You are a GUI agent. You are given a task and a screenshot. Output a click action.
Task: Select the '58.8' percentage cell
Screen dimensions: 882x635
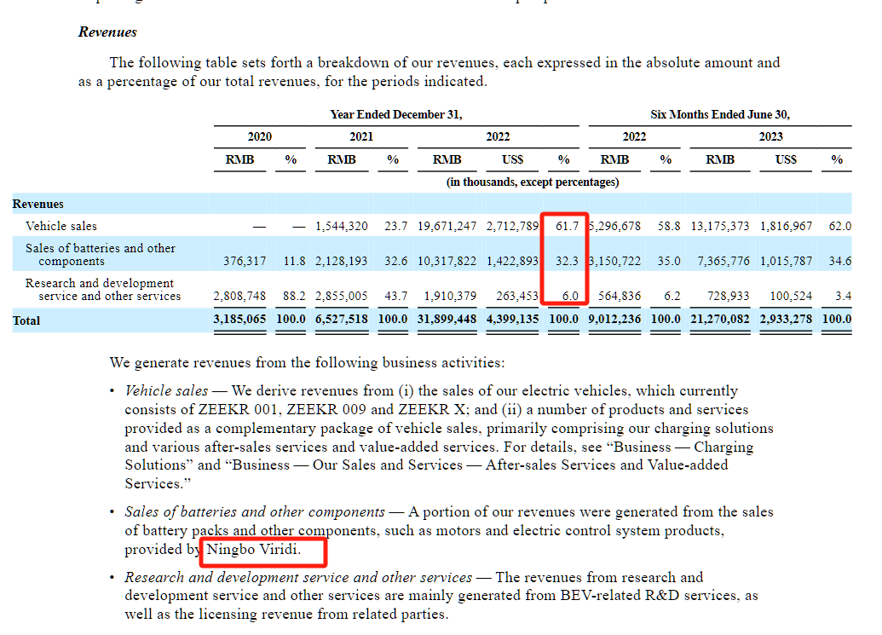click(x=669, y=226)
